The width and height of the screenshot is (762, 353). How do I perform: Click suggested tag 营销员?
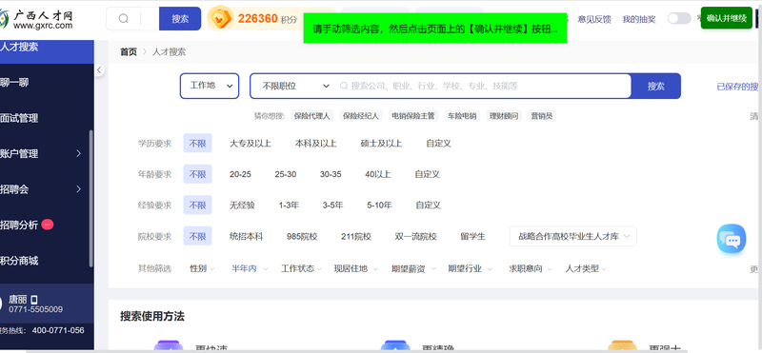[542, 115]
